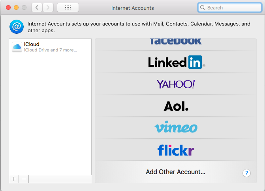
Task: Choose the Yahoo account type
Action: (x=175, y=84)
